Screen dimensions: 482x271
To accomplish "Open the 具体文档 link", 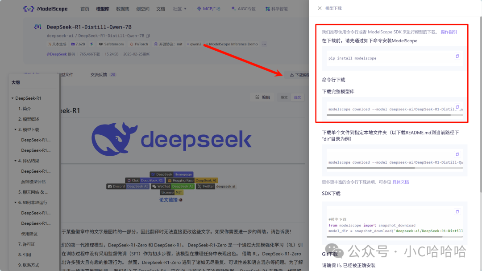I will click(400, 182).
